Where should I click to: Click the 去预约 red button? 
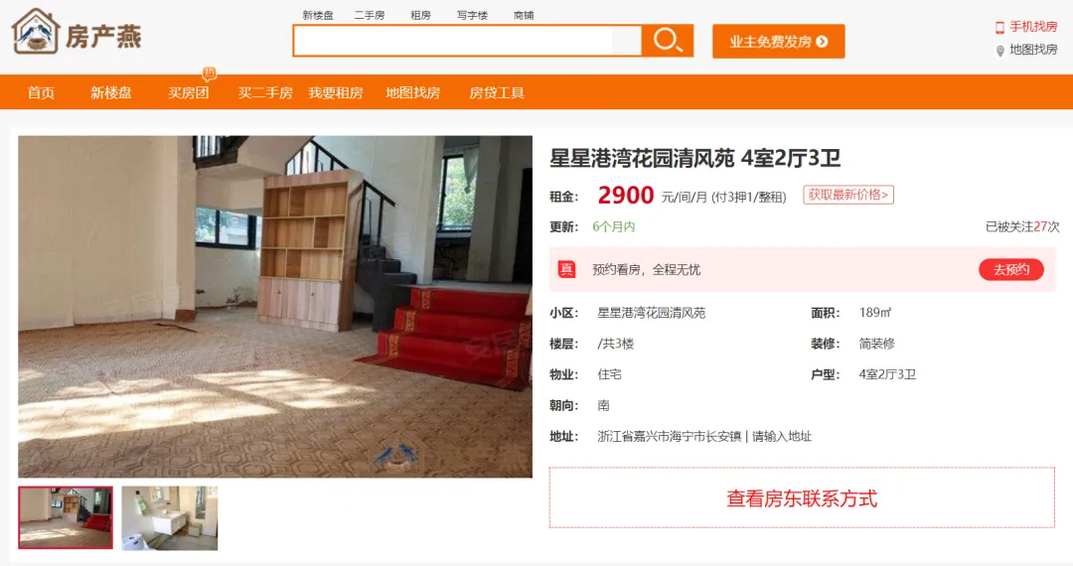1010,269
